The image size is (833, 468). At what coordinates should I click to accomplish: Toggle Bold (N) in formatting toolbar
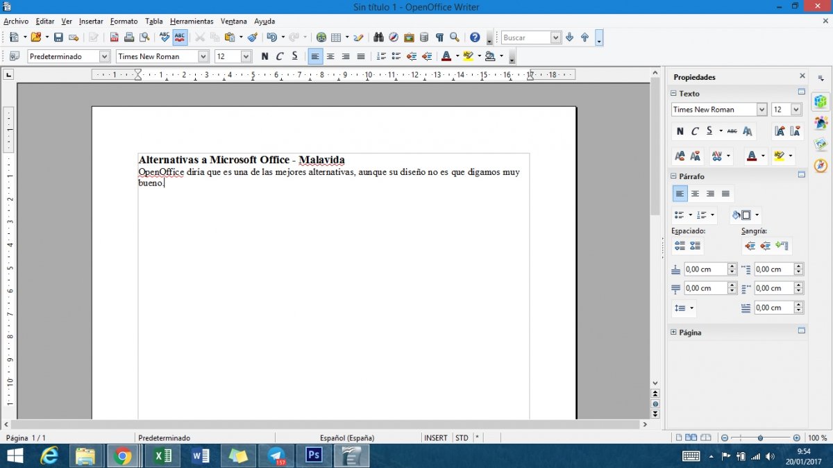[264, 56]
